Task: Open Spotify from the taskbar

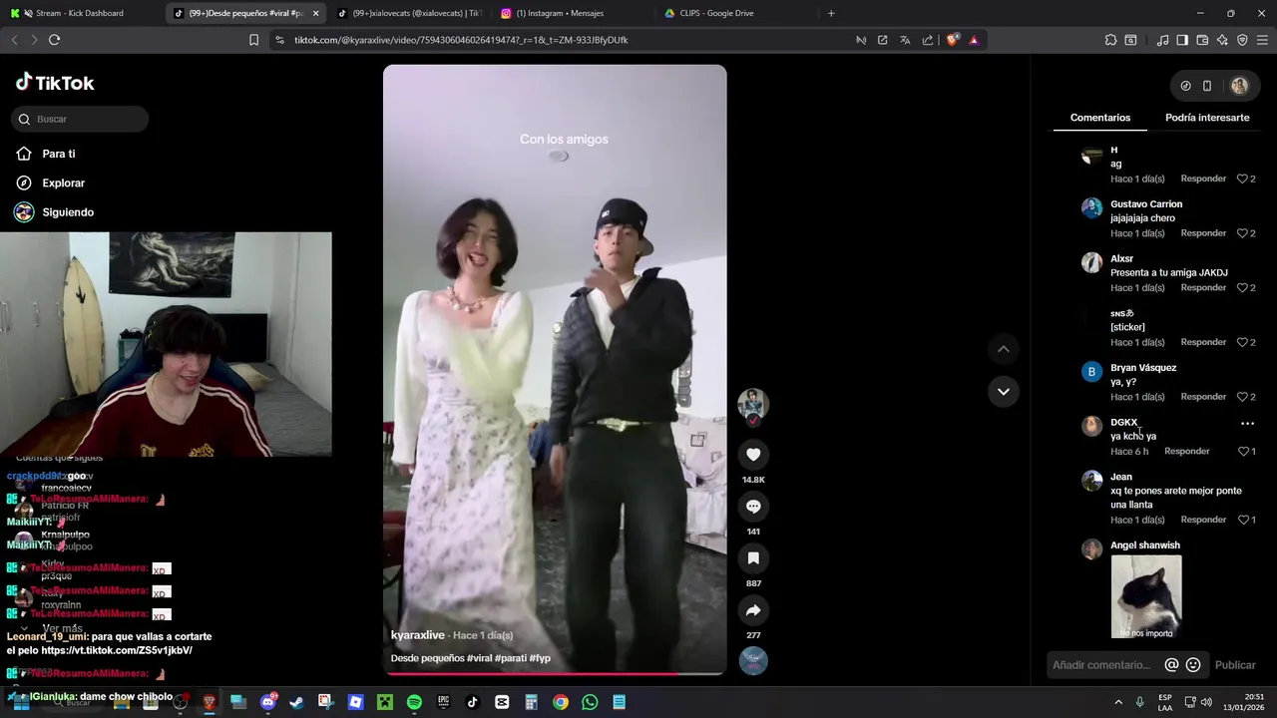Action: point(414,702)
